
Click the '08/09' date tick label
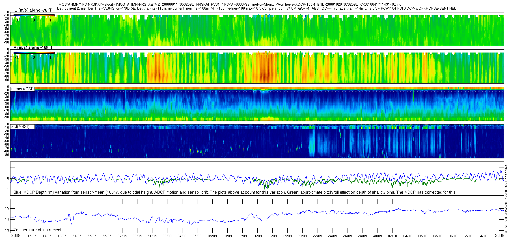[212, 236]
